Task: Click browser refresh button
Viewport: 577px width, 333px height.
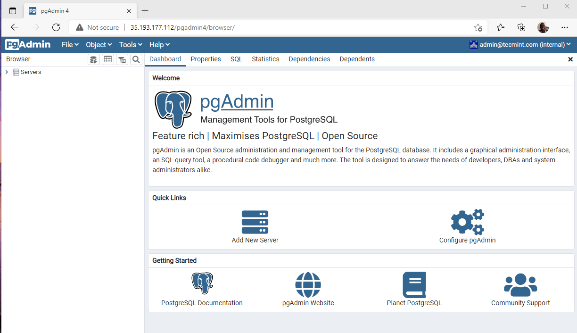Action: (x=56, y=27)
